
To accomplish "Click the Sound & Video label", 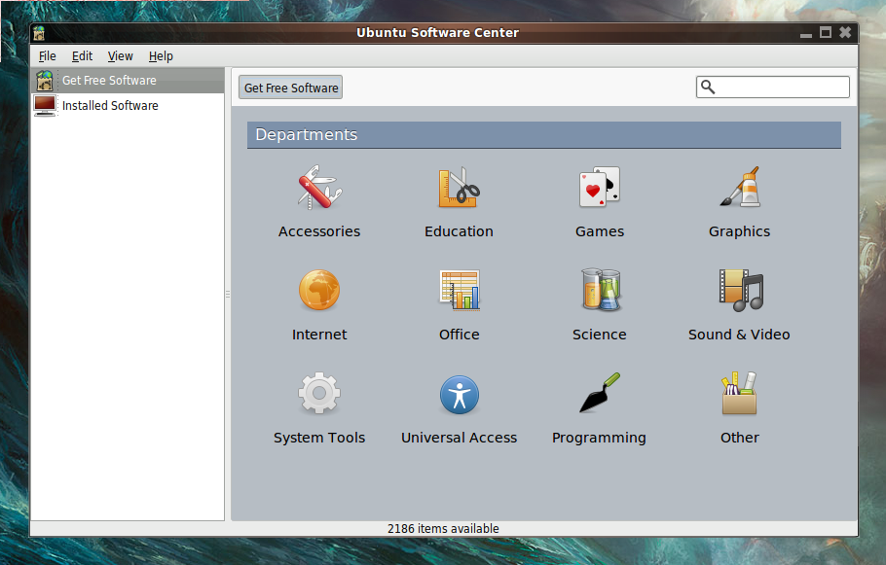I will [x=739, y=335].
